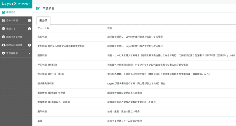Click the clipboard icon beside 閲覧できる申請

pyautogui.click(x=4, y=37)
